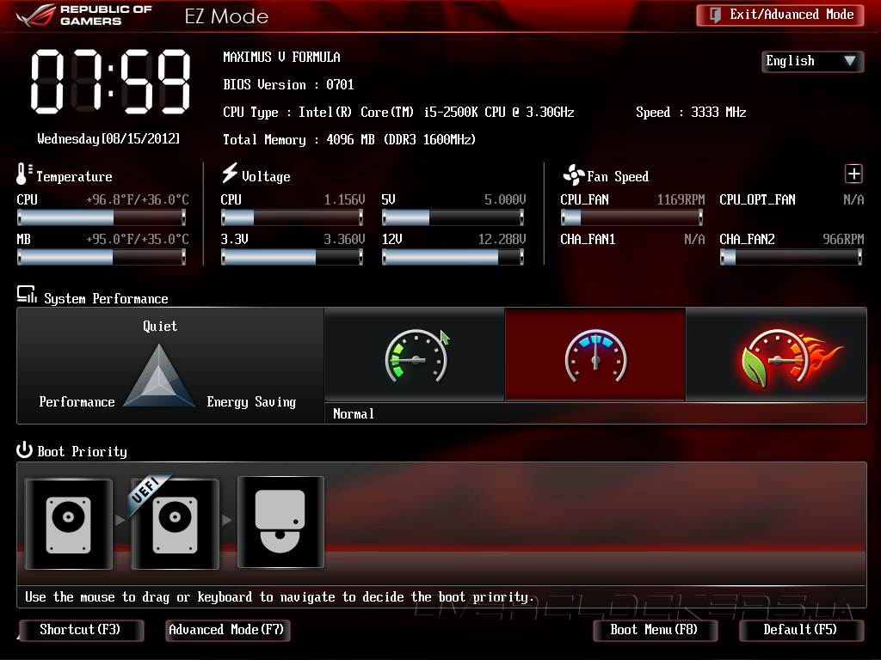This screenshot has width=881, height=660.
Task: Click the 3.3V voltage bar
Action: (x=293, y=257)
